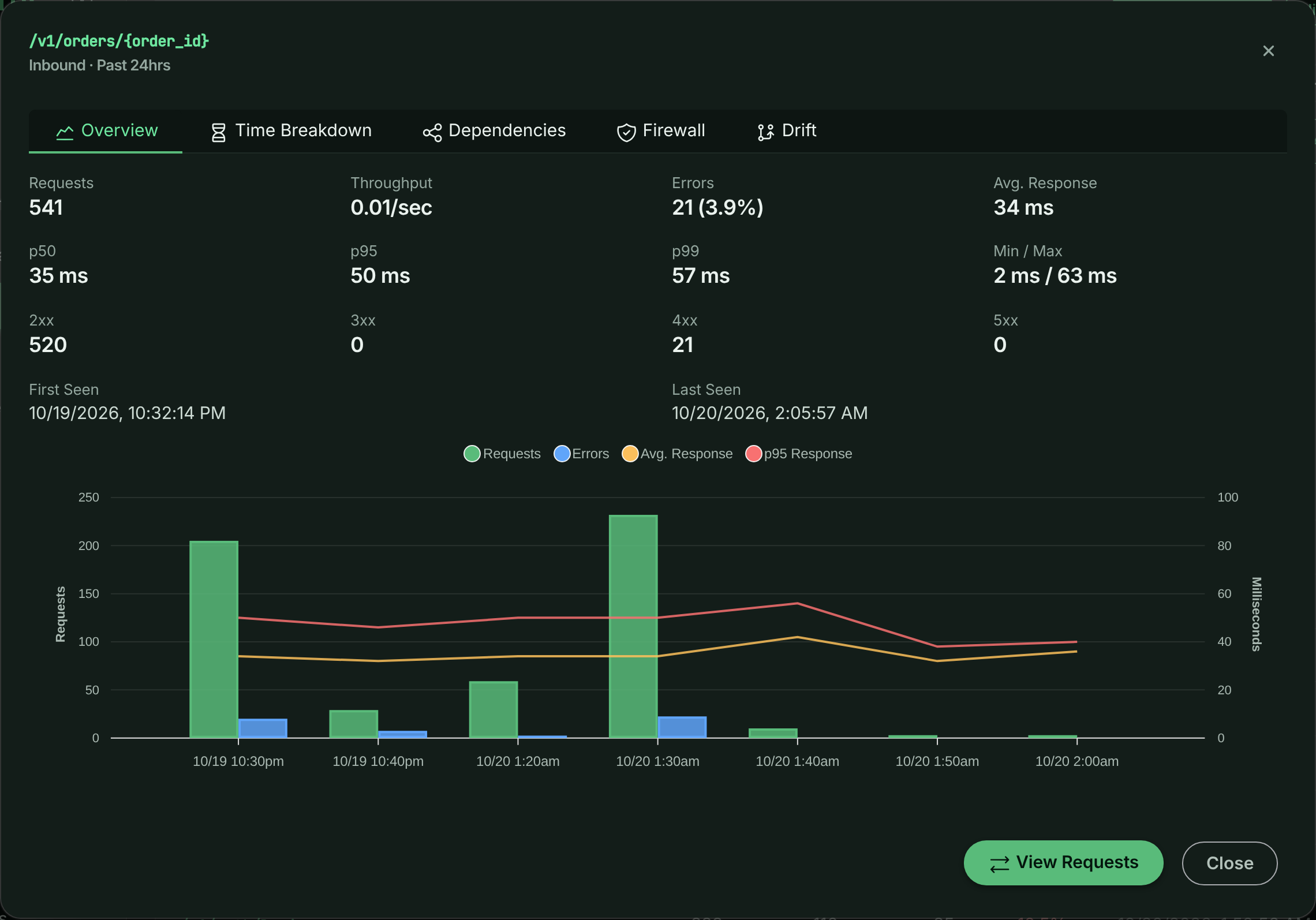This screenshot has height=920, width=1316.
Task: Click the 3xx count 0
Action: click(357, 345)
